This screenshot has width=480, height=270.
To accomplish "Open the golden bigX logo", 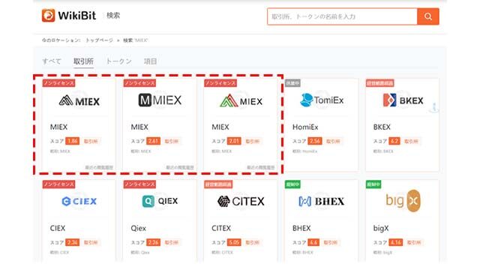I will tap(403, 201).
